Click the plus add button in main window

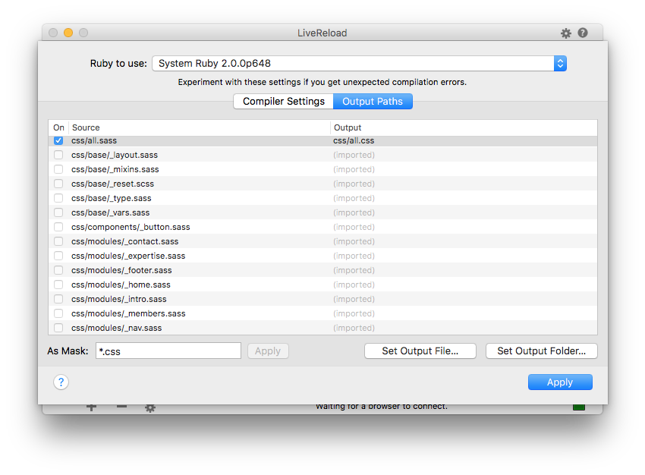92,407
